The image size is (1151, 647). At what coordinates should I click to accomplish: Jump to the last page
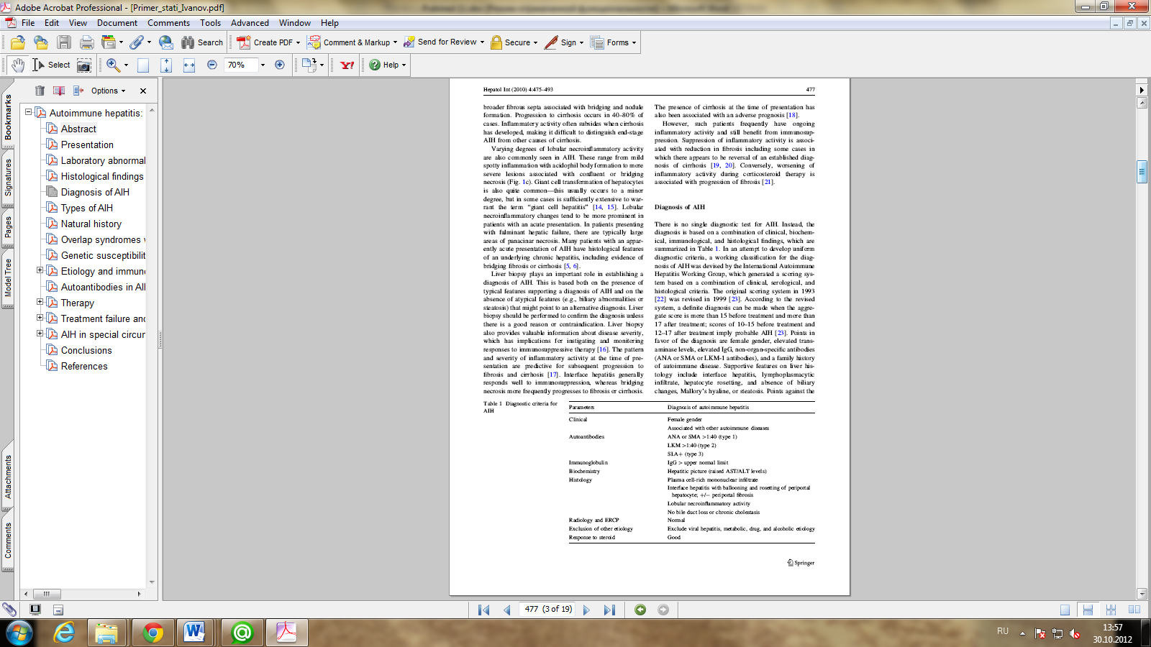609,610
